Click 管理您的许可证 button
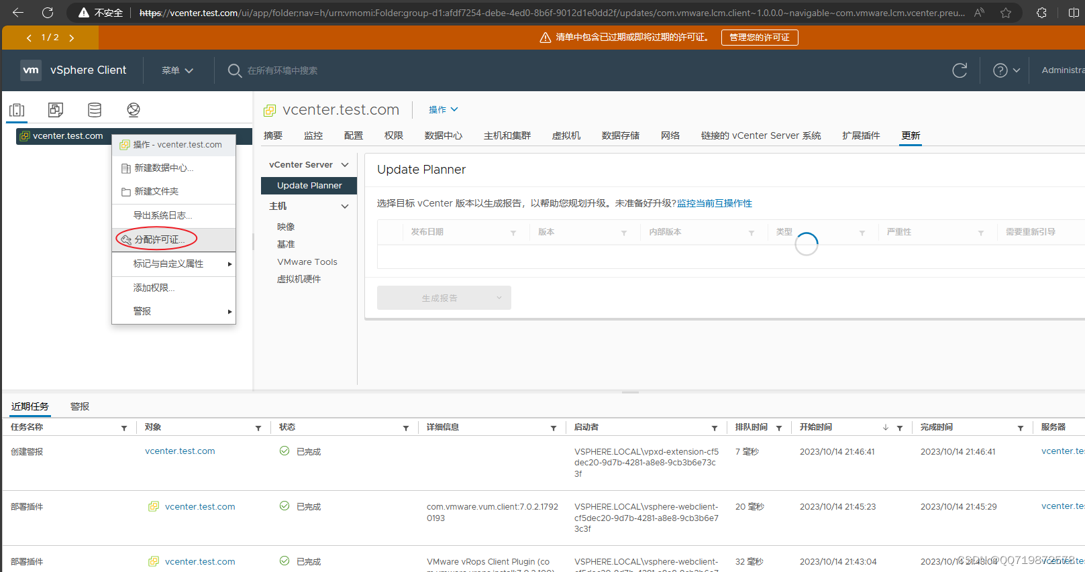 760,38
